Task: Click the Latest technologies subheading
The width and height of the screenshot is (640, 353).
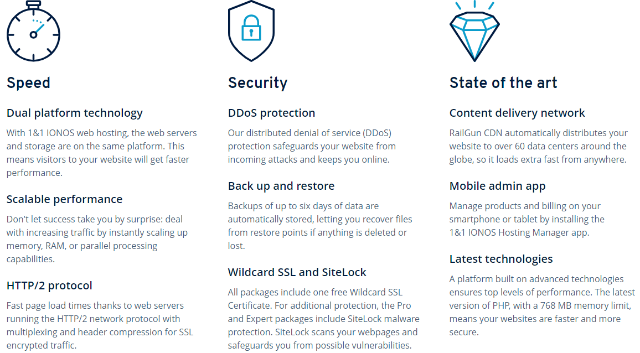Action: (501, 259)
